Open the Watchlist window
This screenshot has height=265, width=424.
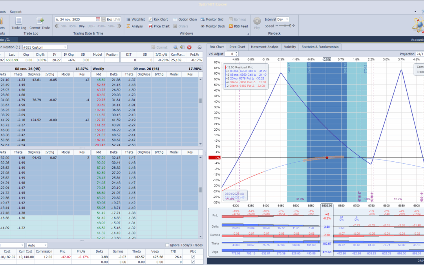[x=135, y=20]
